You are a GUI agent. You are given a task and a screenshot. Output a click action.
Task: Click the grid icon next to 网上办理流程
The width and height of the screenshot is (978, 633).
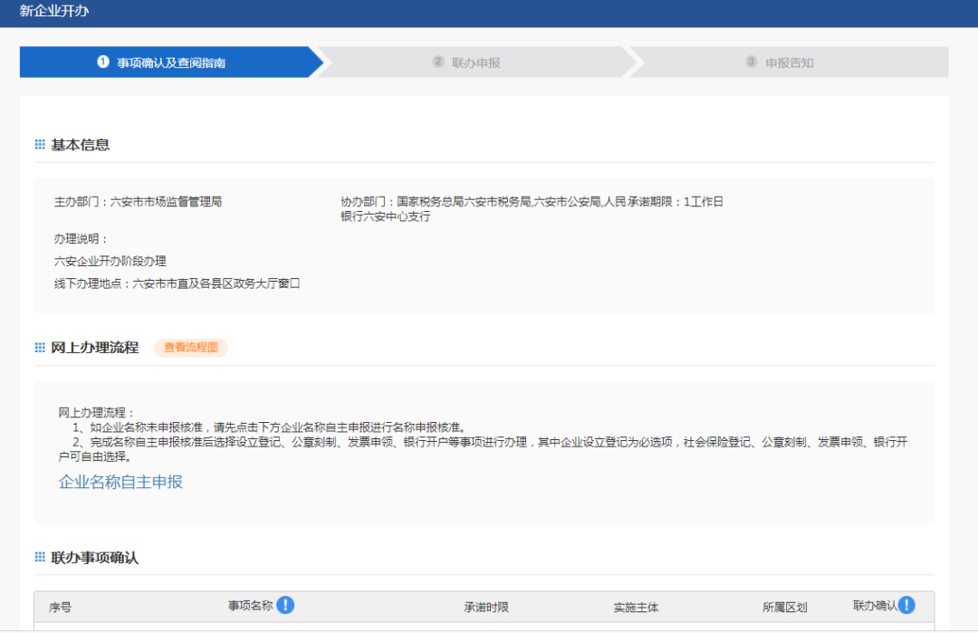40,348
